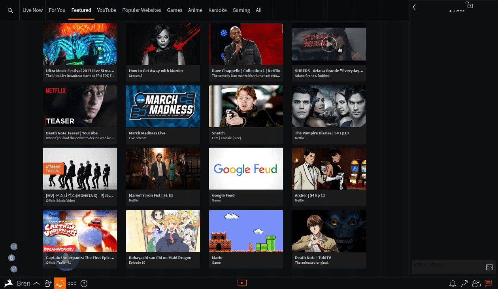Collapse chat panel with back chevron

pos(414,7)
